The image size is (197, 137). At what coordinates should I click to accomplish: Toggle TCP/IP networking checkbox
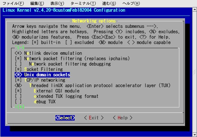coord(18,80)
